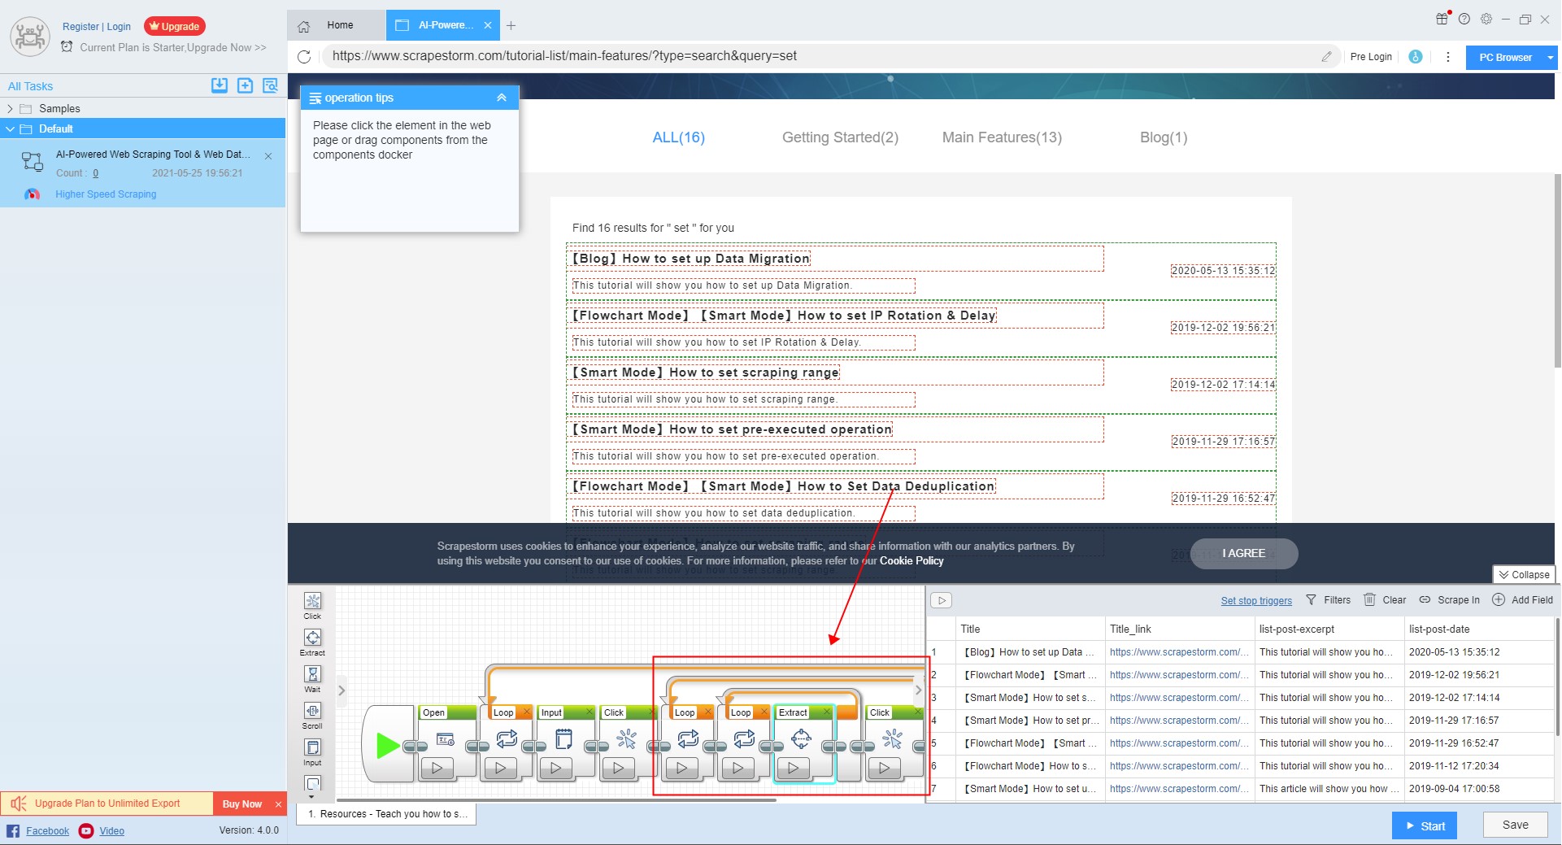Click the blue profile icon beside Pre Login
The image size is (1562, 845).
[1416, 57]
